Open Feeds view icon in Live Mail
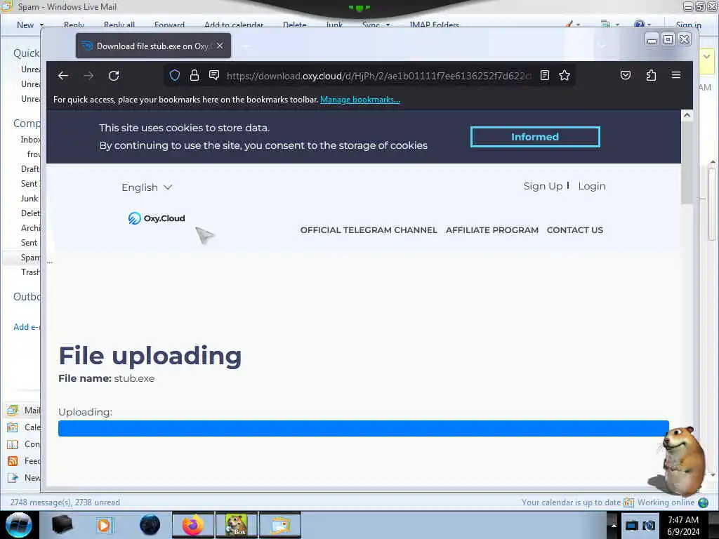 (x=13, y=461)
